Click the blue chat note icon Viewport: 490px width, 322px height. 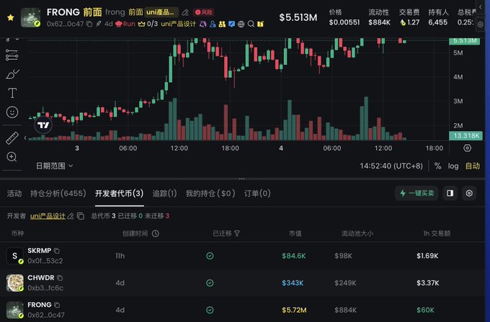click(x=231, y=24)
